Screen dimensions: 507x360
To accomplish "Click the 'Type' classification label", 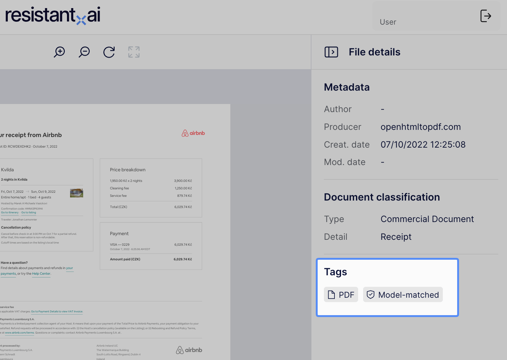I will pyautogui.click(x=334, y=219).
